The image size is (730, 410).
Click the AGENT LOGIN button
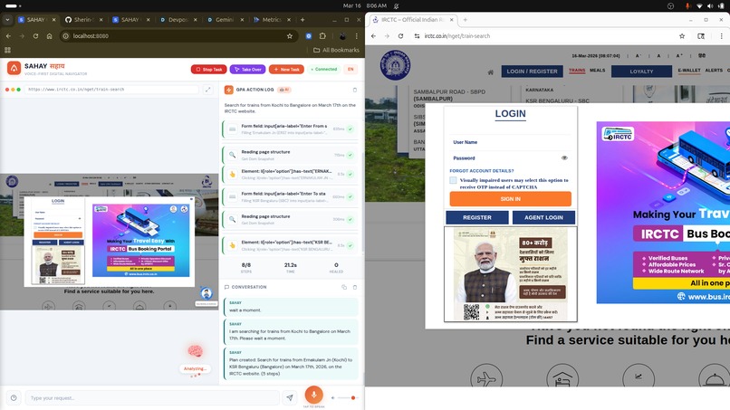coord(543,217)
